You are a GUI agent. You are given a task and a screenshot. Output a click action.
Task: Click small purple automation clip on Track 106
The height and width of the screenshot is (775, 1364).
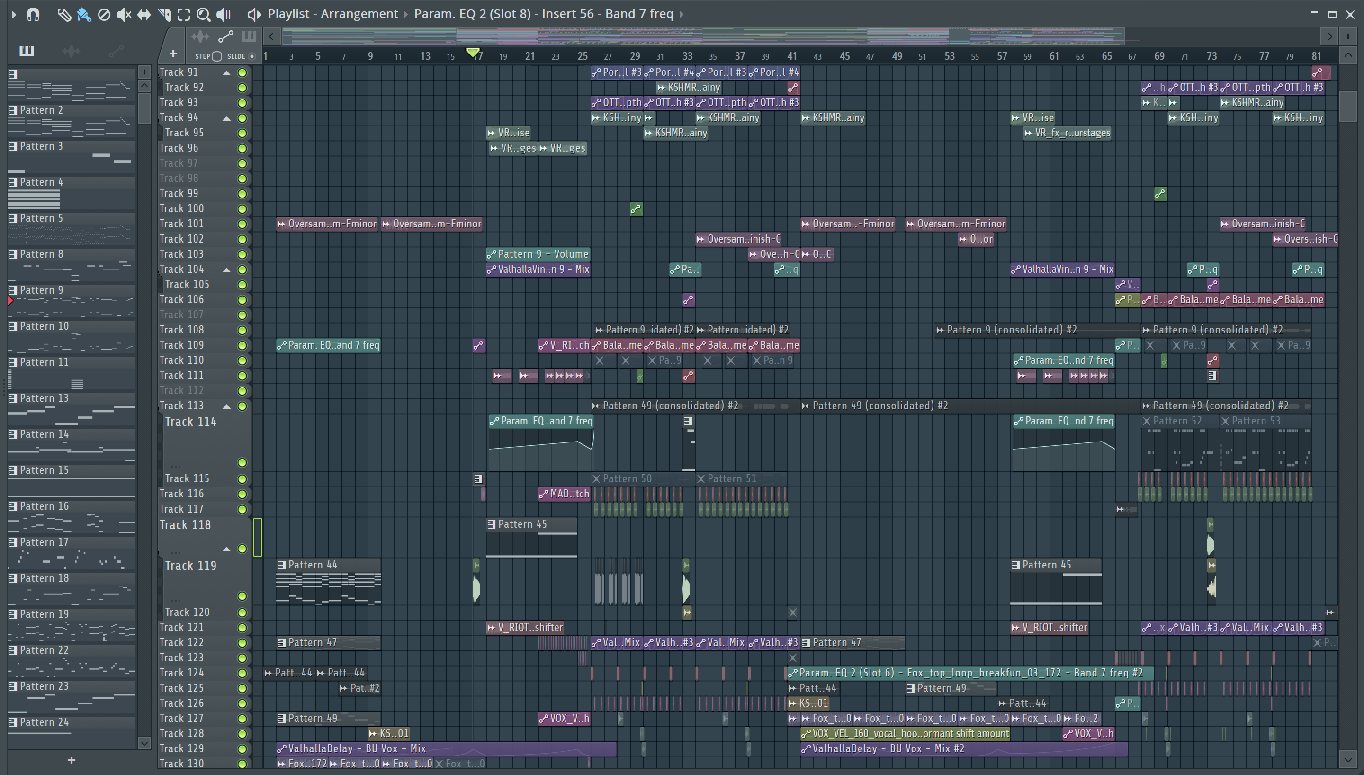pos(688,300)
